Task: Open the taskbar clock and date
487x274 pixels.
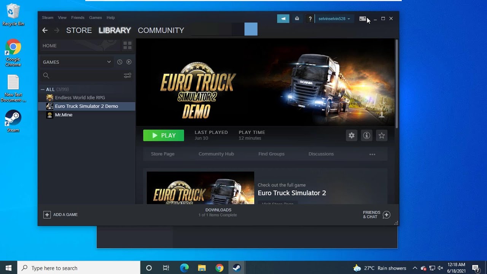Action: click(456, 268)
